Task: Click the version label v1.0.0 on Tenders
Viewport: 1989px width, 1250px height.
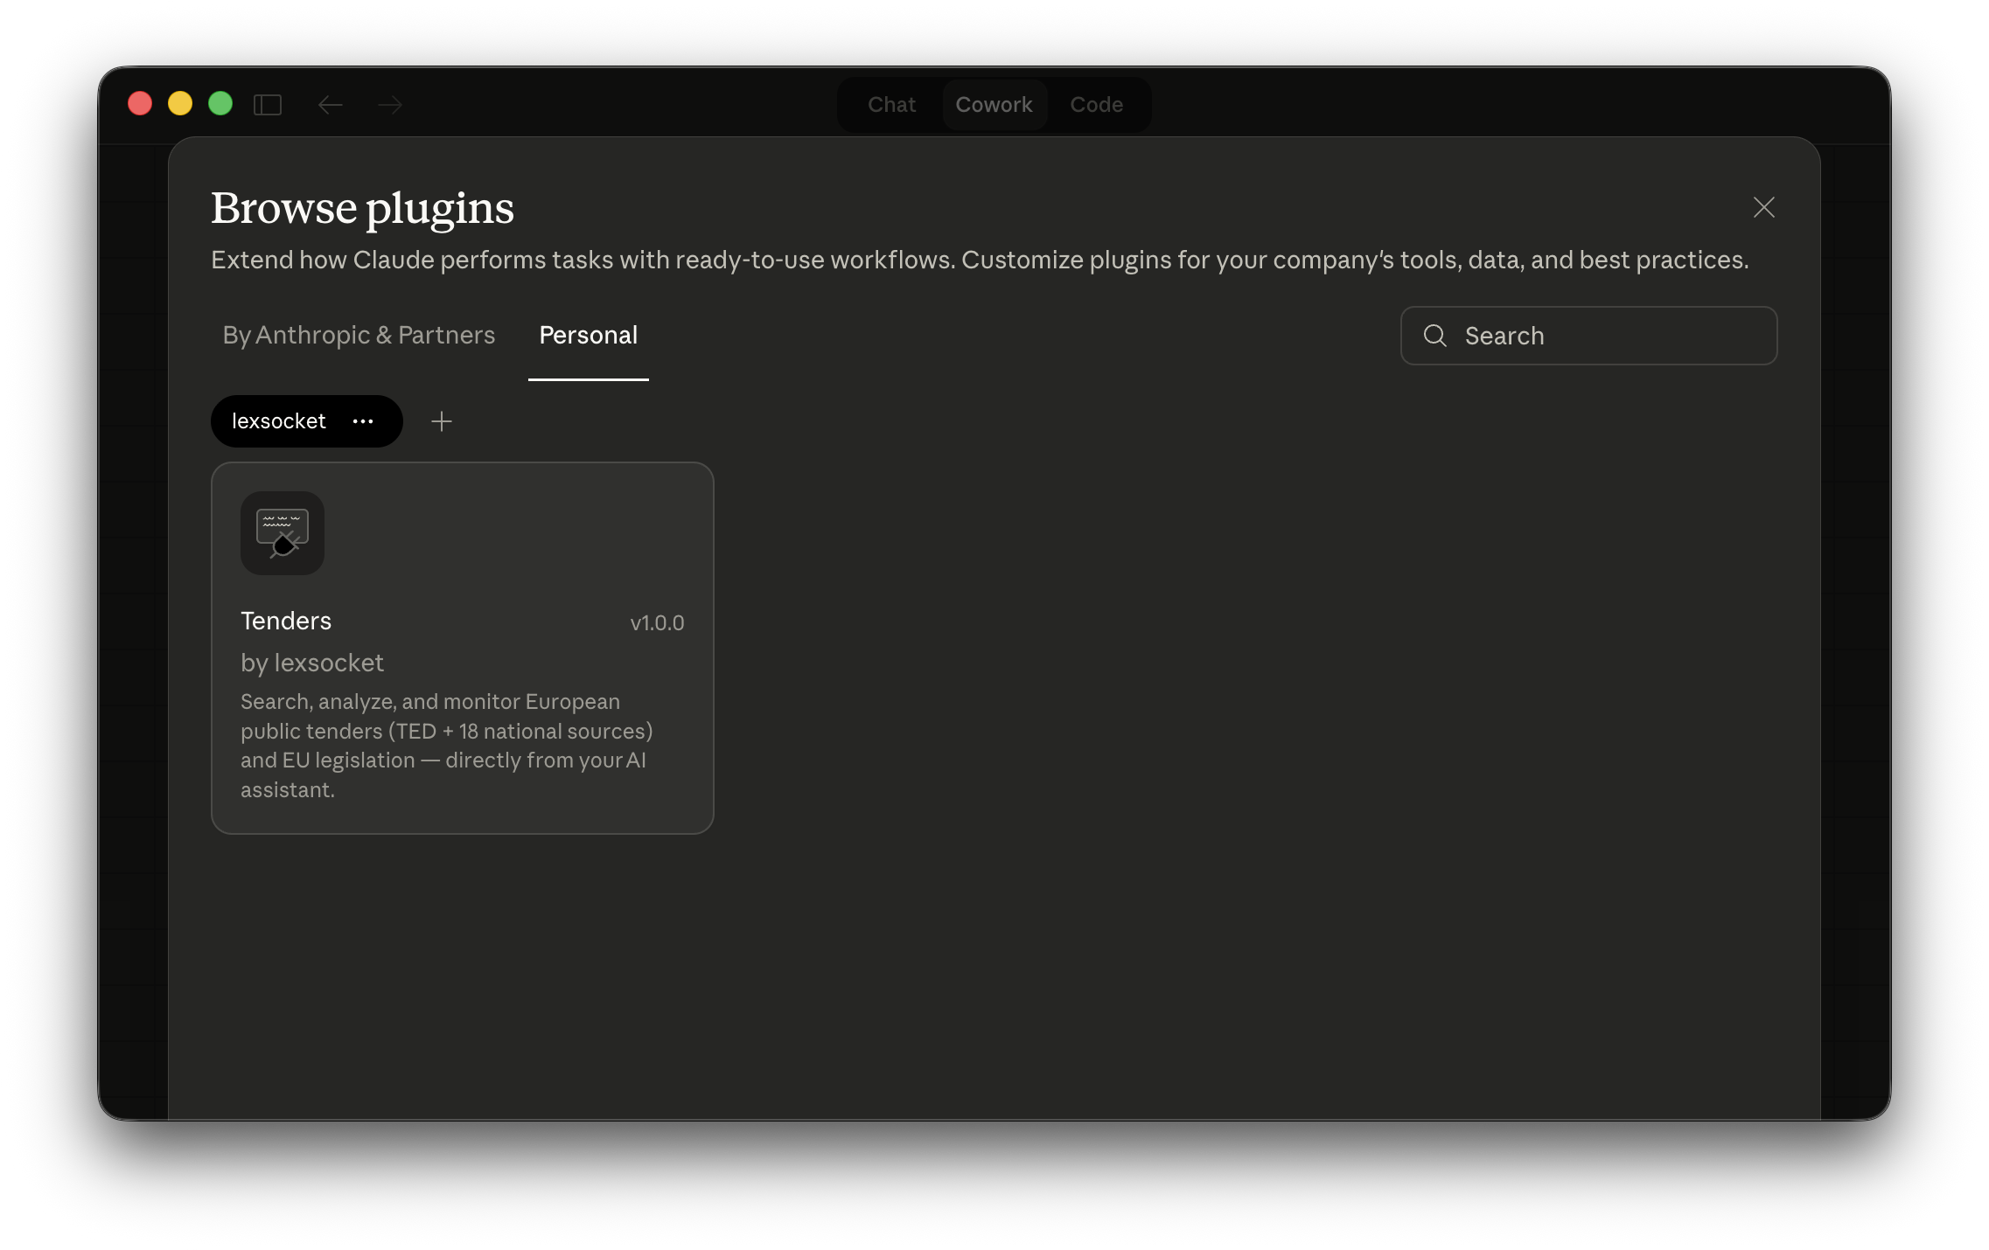Action: coord(658,622)
